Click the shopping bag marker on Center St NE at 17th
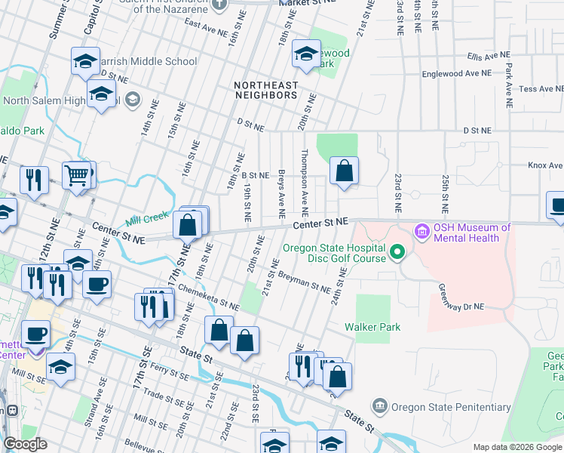 coord(187,226)
